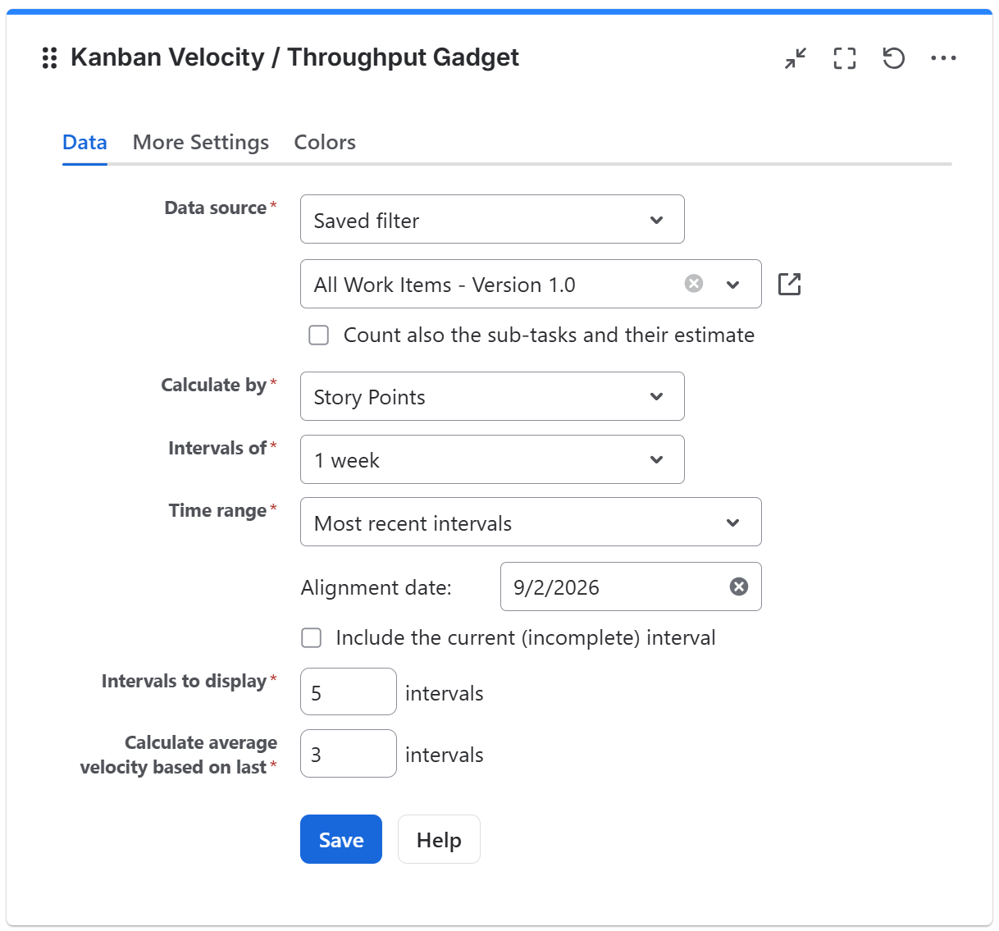Click the Calculate by label
Image resolution: width=999 pixels, height=931 pixels.
(x=213, y=385)
